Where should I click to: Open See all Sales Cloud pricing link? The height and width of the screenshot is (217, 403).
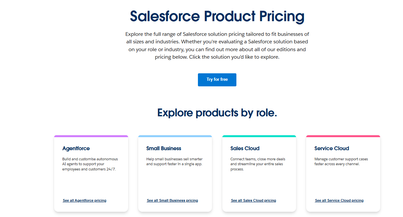coord(253,200)
